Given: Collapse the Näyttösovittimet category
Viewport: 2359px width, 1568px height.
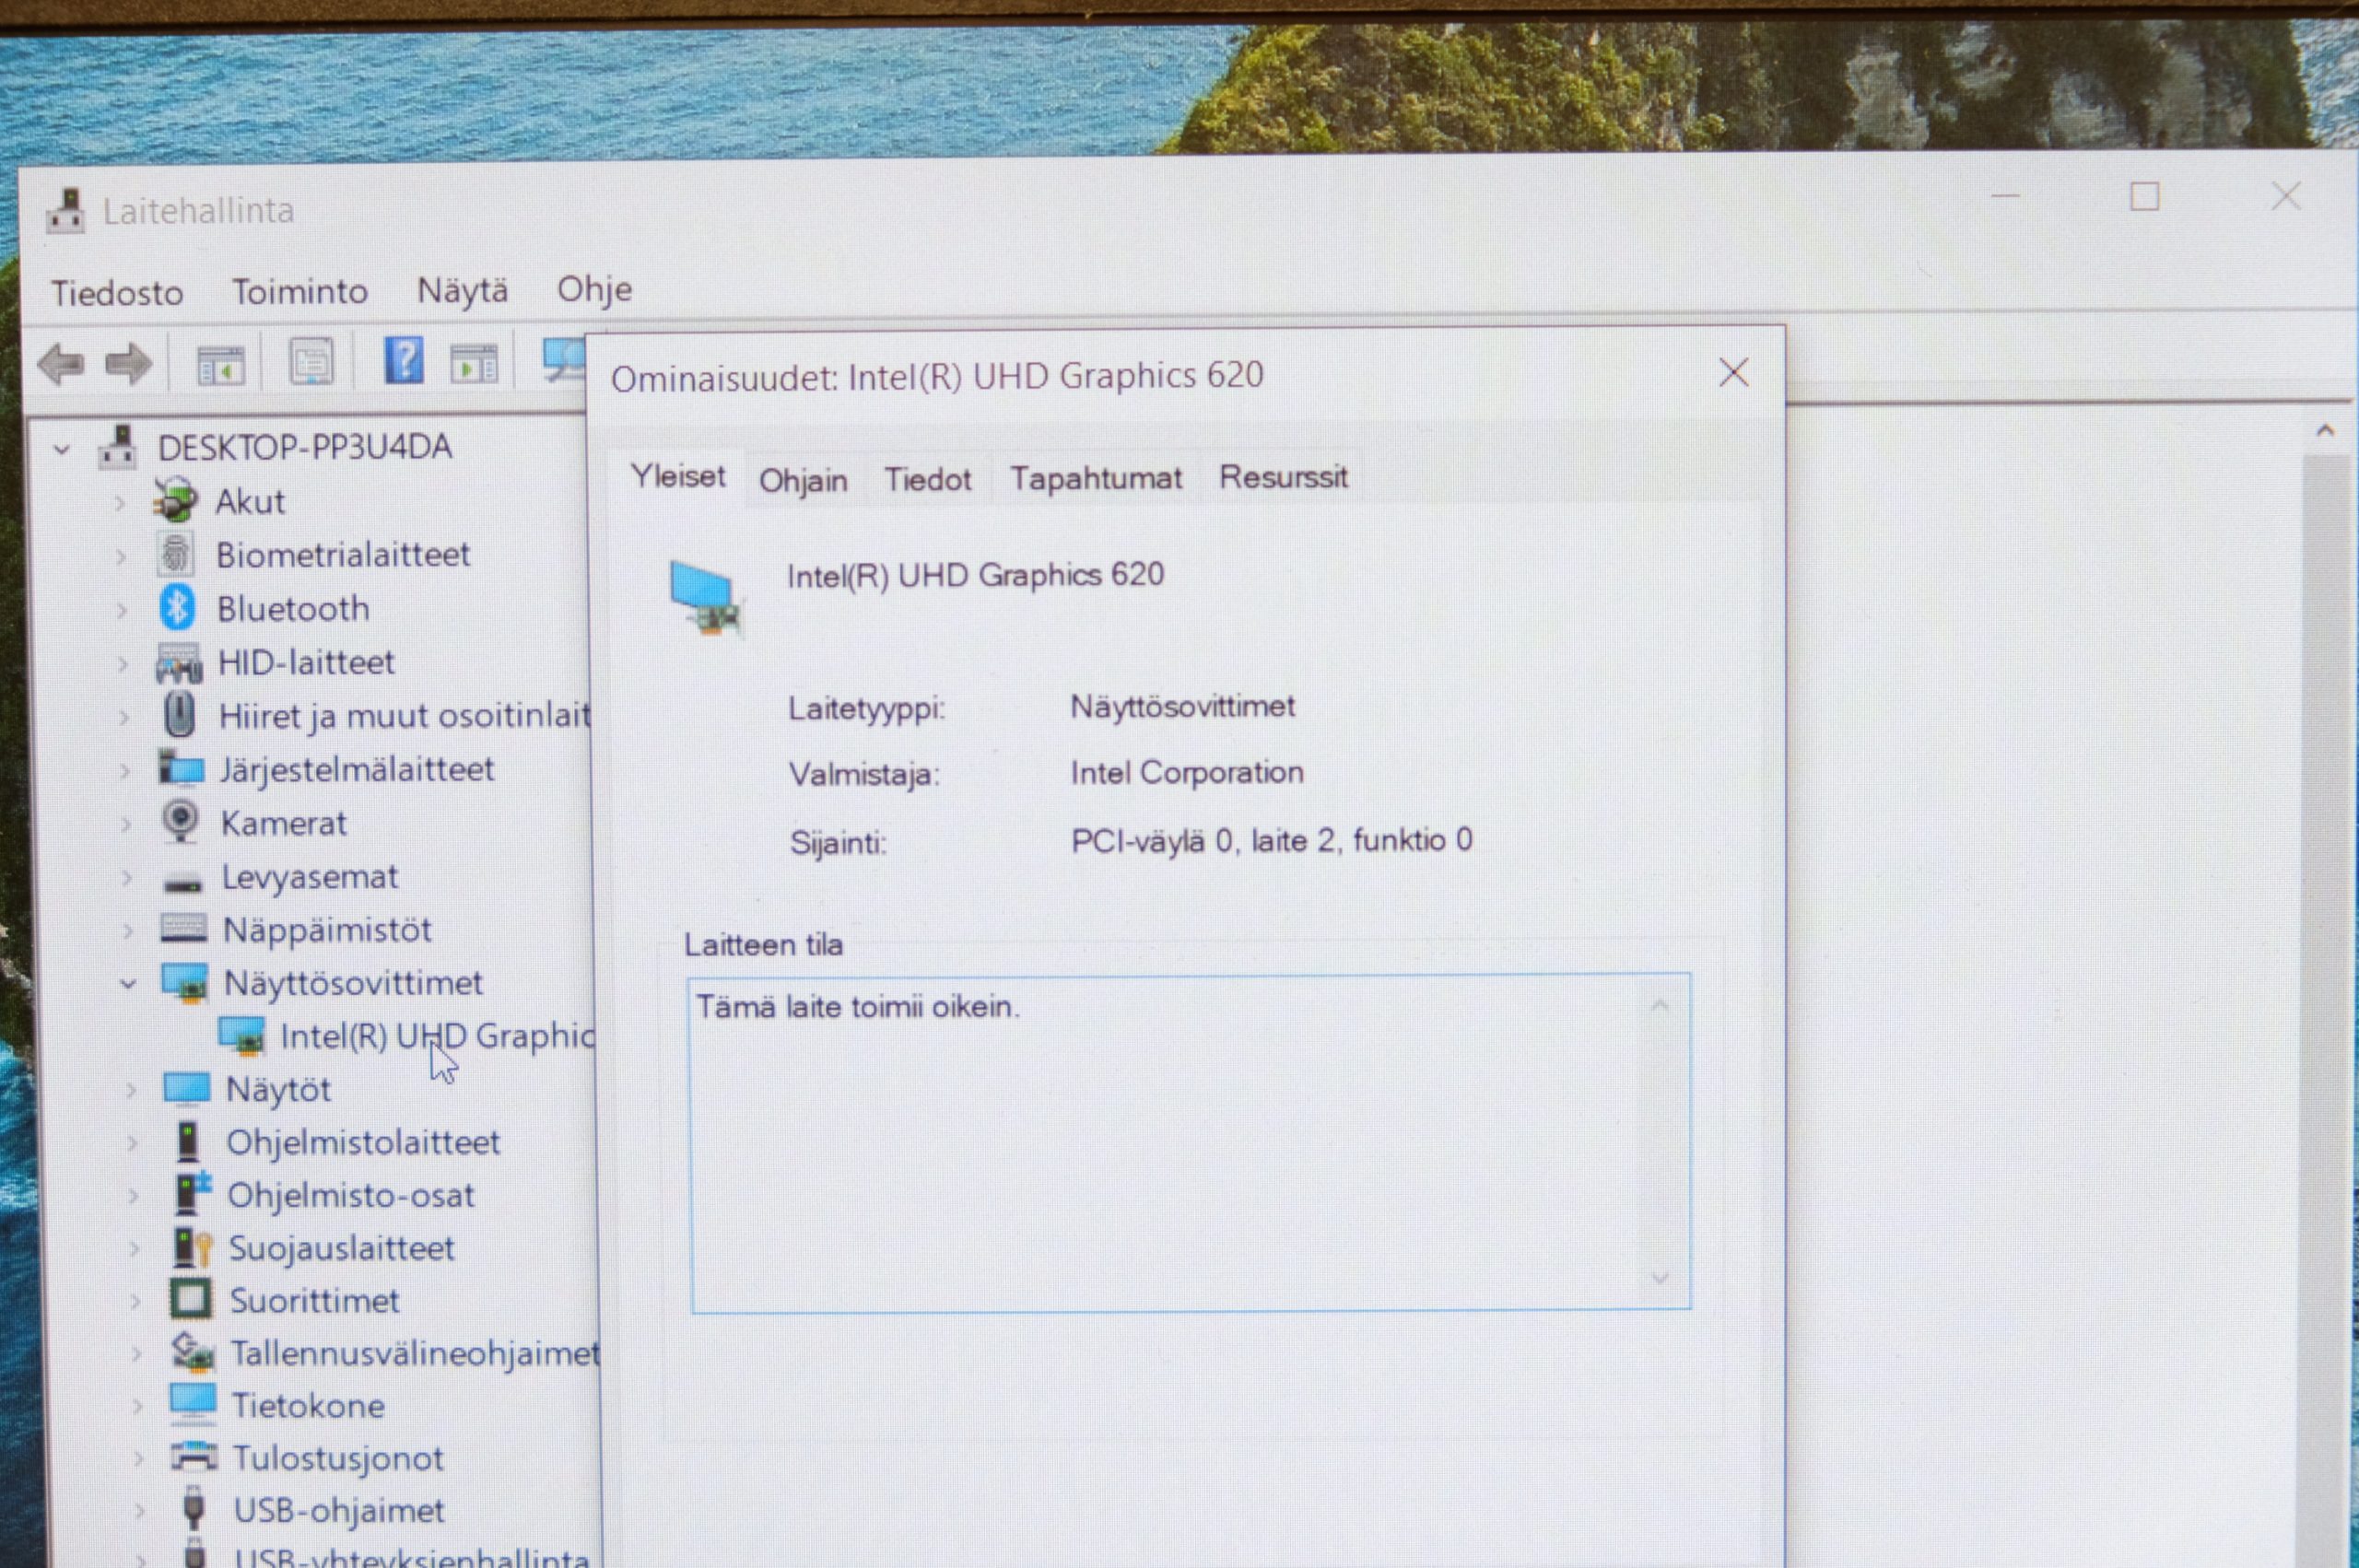Looking at the screenshot, I should coord(128,984).
